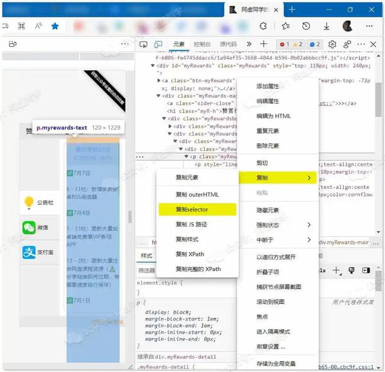Image resolution: width=385 pixels, height=372 pixels.
Task: Click the 公告栏 lightbulb icon
Action: 29,203
